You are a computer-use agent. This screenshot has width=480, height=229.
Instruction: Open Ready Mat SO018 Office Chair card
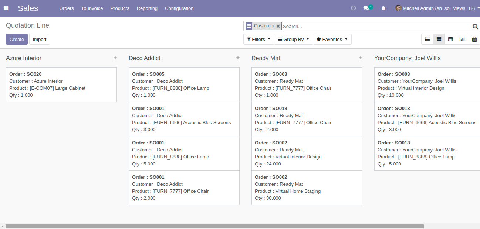click(307, 119)
